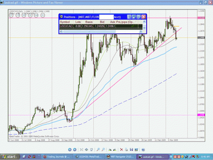Click the M5 timeframe button on chart
The image size is (213, 160).
[x=11, y=15]
